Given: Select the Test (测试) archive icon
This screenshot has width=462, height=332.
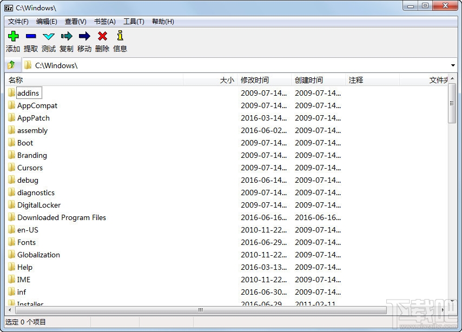Looking at the screenshot, I should (48, 36).
